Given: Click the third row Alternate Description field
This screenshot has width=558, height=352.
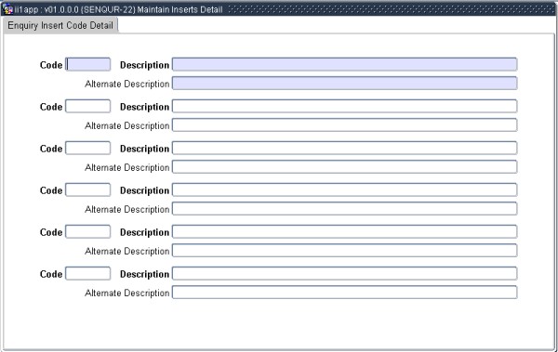Looking at the screenshot, I should tap(344, 167).
